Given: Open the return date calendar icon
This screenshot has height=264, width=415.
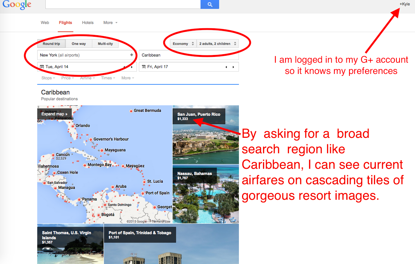Looking at the screenshot, I should [144, 67].
